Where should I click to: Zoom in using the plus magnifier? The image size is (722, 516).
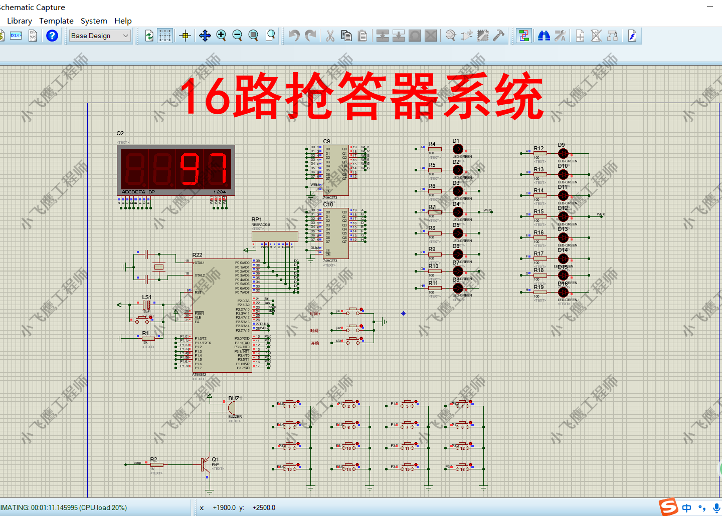tap(221, 36)
